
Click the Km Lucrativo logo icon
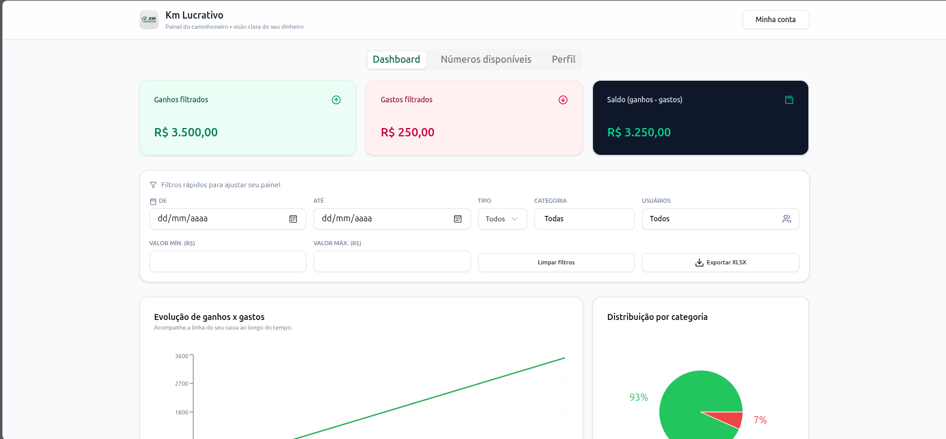coord(149,20)
